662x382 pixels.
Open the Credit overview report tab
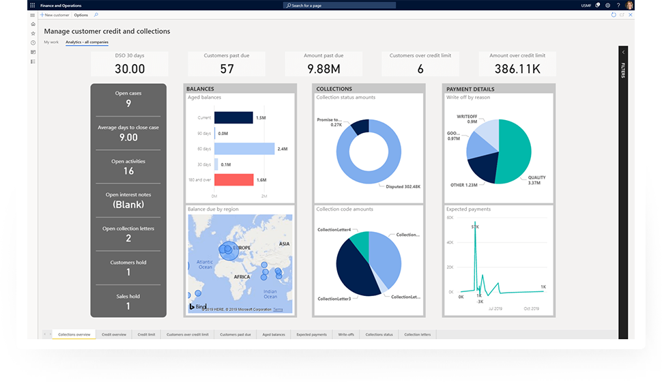click(x=114, y=334)
